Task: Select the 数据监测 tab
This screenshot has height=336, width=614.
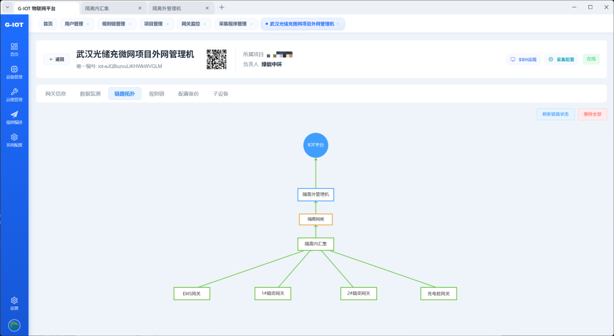Action: click(x=90, y=94)
